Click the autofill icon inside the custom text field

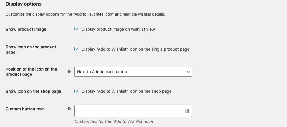(x=187, y=111)
